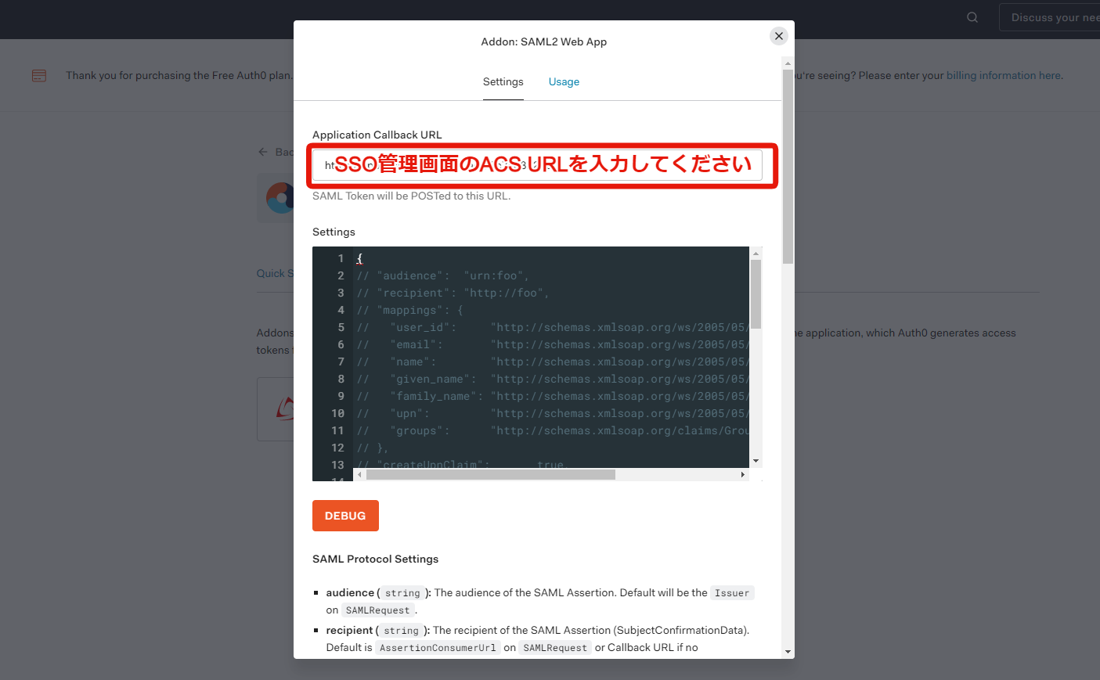Click the Quick Start tab behind dialog
This screenshot has width=1100, height=680.
[x=275, y=273]
